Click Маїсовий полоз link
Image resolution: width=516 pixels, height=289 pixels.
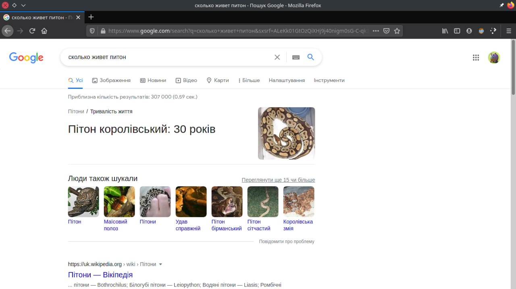(115, 225)
